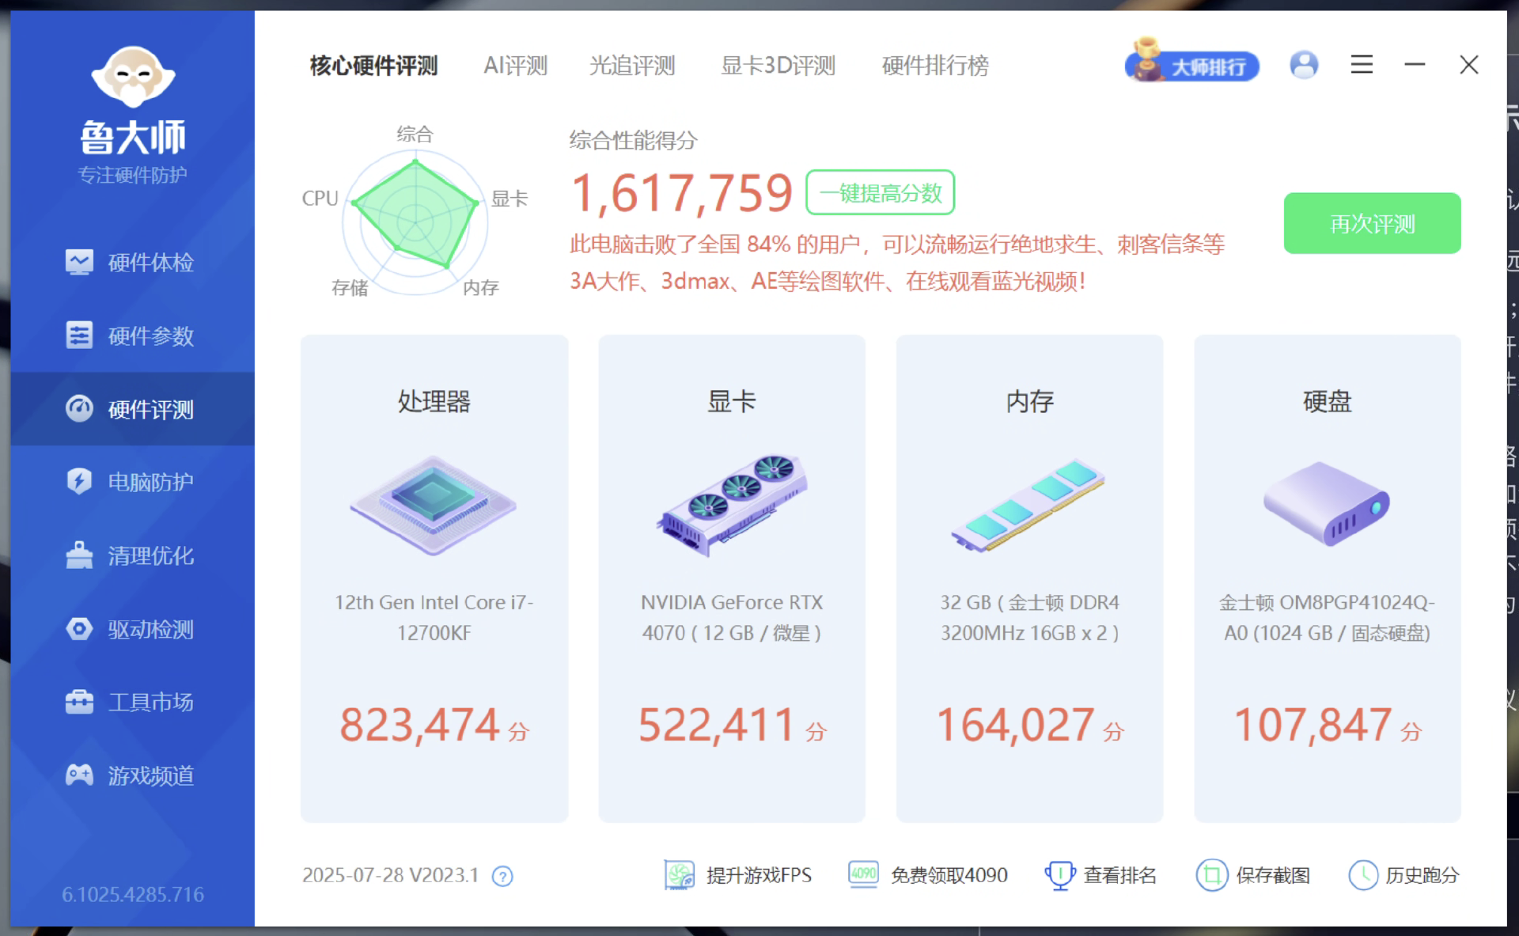Screen dimensions: 1519x936
Task: Click the 清理优化 broom icon
Action: [79, 555]
